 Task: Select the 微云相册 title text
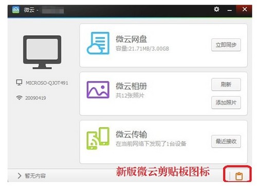click(x=131, y=86)
